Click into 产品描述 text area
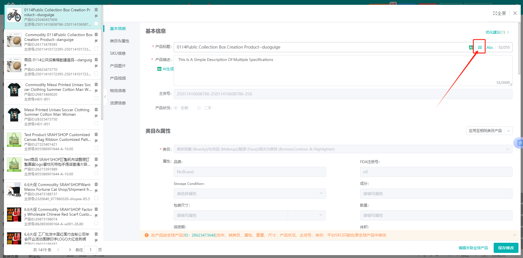523x258 pixels. (343, 71)
